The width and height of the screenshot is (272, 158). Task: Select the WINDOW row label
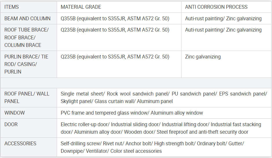coord(14,113)
